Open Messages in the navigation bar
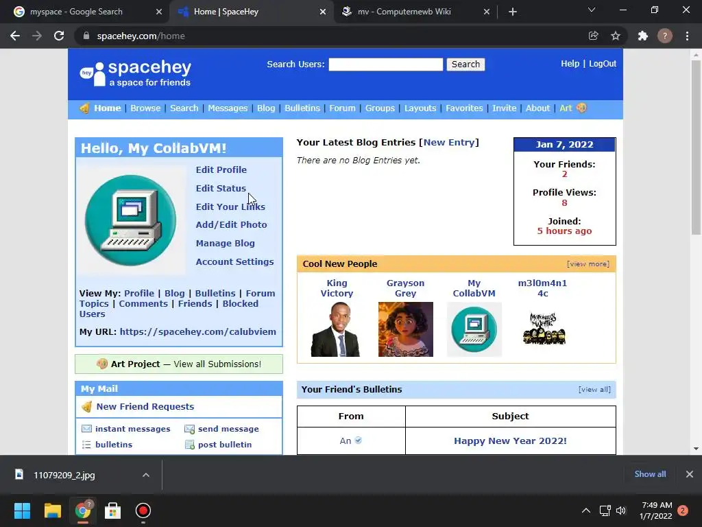Screen dimensions: 702x527 [228, 108]
